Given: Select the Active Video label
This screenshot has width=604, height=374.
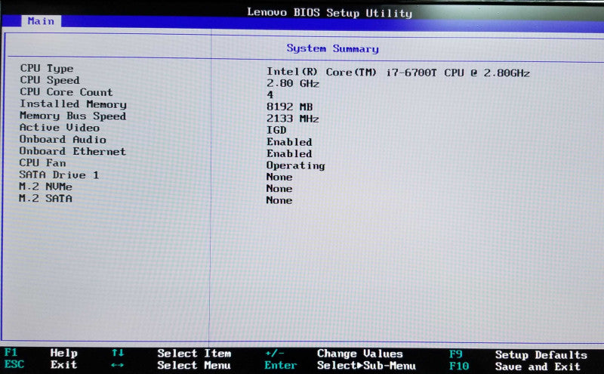Looking at the screenshot, I should coord(60,128).
